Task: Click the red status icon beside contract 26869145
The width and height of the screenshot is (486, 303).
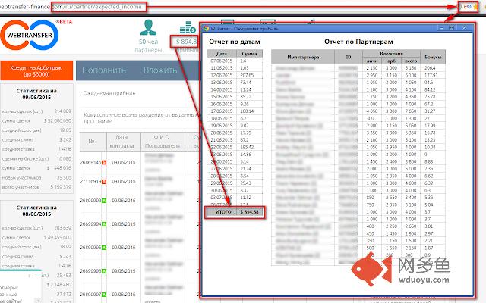Action: point(104,162)
